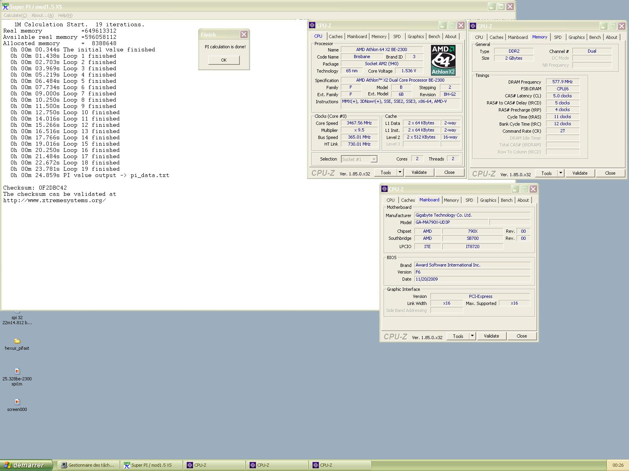Expand Tools dropdown arrow in CPU window

point(400,172)
